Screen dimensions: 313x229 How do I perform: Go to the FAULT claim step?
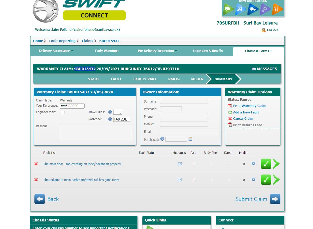tap(116, 79)
